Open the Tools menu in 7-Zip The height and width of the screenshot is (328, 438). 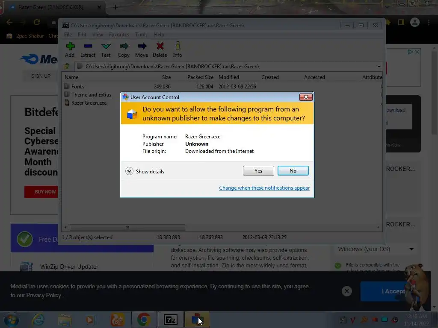141,35
